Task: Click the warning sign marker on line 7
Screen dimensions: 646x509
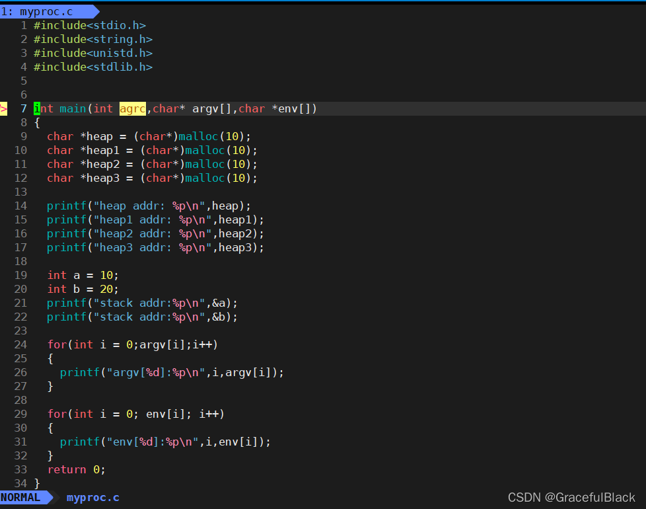Action: [x=3, y=109]
